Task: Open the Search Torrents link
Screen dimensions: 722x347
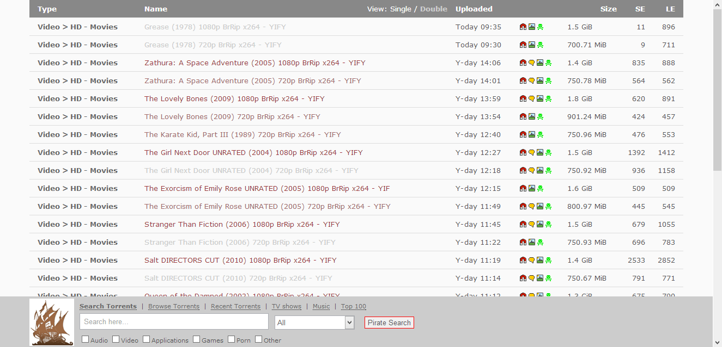Action: (x=108, y=306)
